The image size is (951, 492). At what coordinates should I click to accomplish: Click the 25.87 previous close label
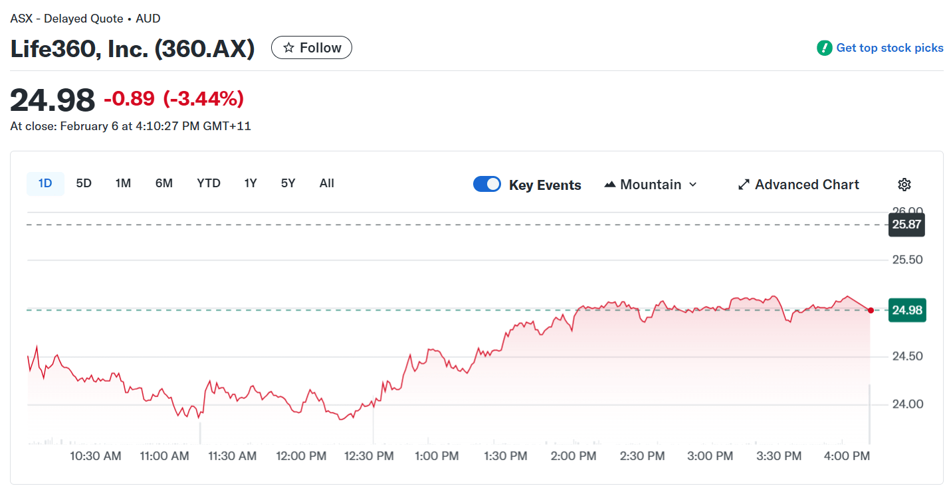pos(906,224)
